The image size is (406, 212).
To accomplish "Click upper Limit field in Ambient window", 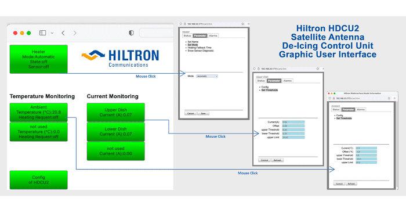I will [x=366, y=163].
